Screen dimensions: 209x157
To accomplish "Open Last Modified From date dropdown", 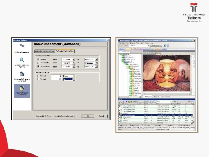I will (73, 63).
